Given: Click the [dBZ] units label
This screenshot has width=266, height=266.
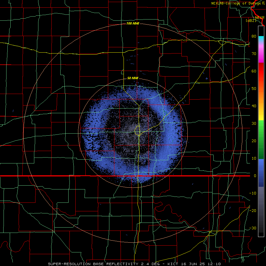Looking at the screenshot, I should pyautogui.click(x=251, y=20).
